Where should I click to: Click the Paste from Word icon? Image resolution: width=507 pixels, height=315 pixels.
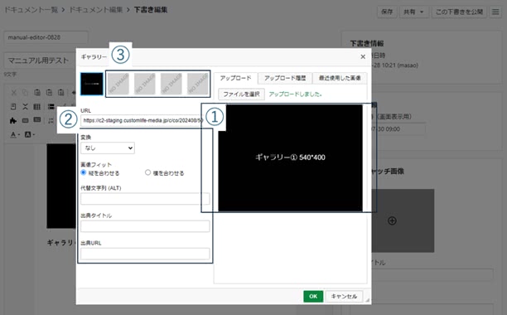[x=61, y=93]
